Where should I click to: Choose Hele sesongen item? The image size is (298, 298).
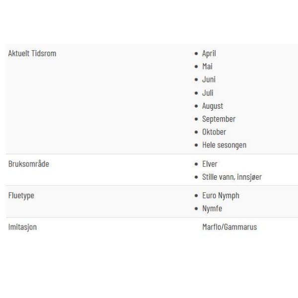click(224, 145)
